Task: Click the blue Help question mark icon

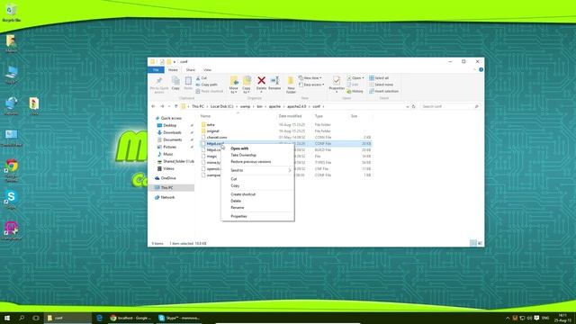Action: coord(481,70)
